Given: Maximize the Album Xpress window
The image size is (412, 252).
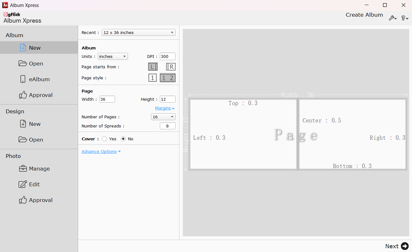Looking at the screenshot, I should click(385, 5).
